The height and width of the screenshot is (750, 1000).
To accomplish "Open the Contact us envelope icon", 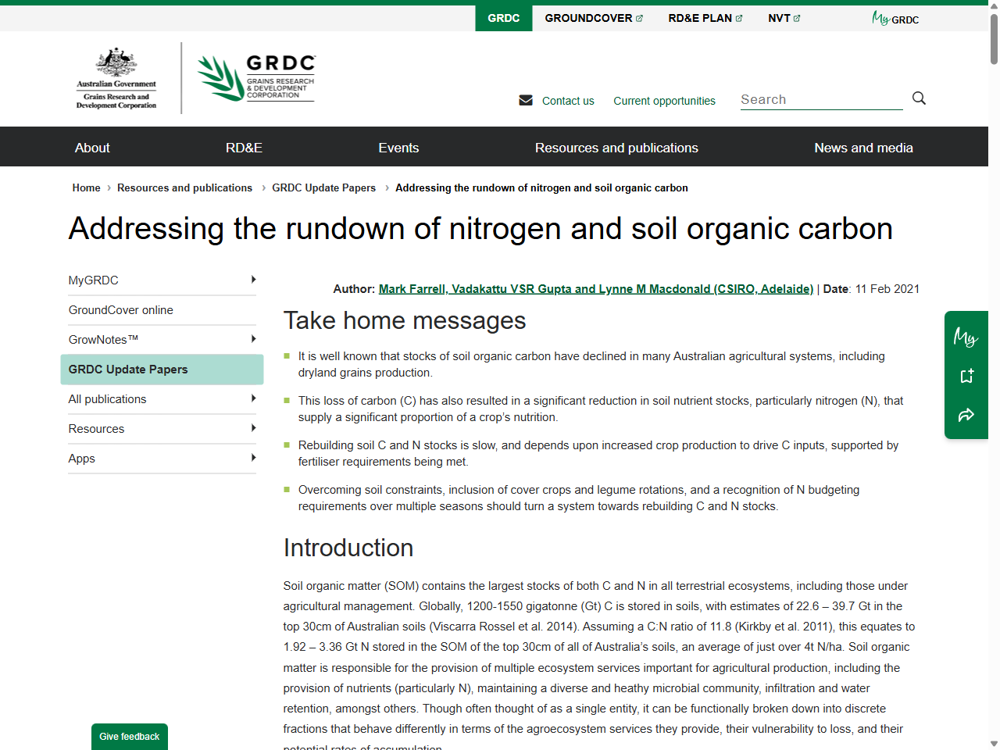I will [525, 100].
